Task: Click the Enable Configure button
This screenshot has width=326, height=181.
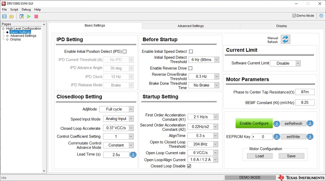Action: click(254, 123)
